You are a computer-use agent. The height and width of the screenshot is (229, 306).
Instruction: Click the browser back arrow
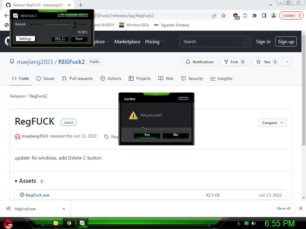point(7,16)
